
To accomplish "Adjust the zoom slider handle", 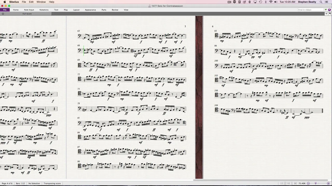I will tap(316, 183).
